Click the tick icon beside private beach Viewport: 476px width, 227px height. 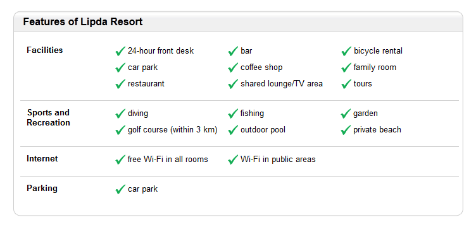pos(346,130)
